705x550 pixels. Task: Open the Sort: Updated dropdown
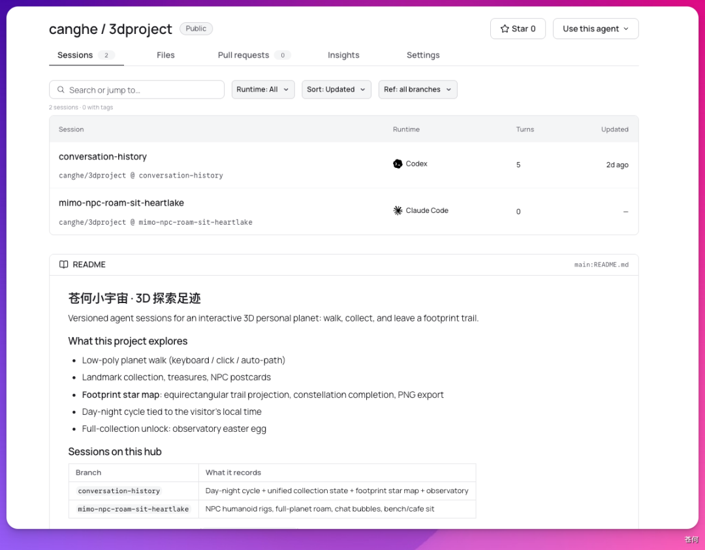point(336,89)
